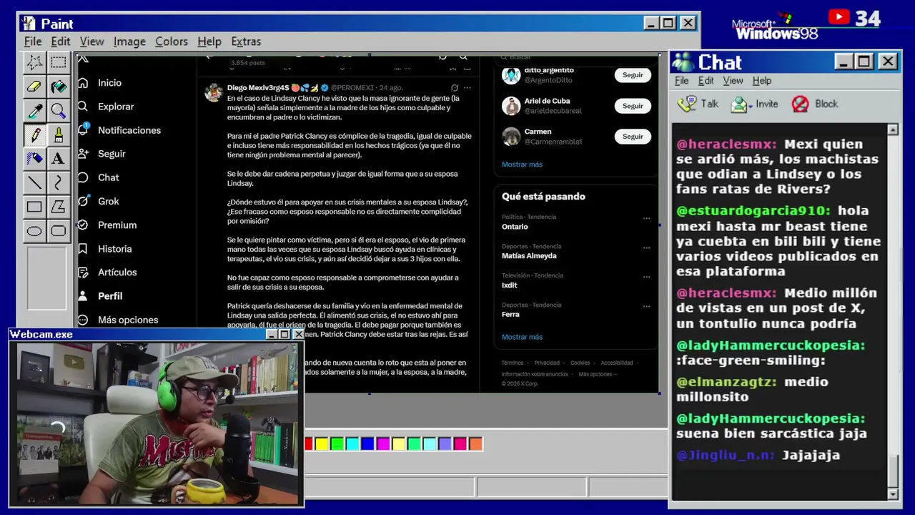Select the Brush tool in Paint

[x=58, y=134]
